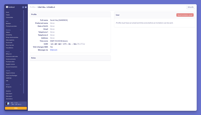This screenshot has height=115, width=201.
Task: Open Helpers page
Action: pyautogui.click(x=8, y=32)
